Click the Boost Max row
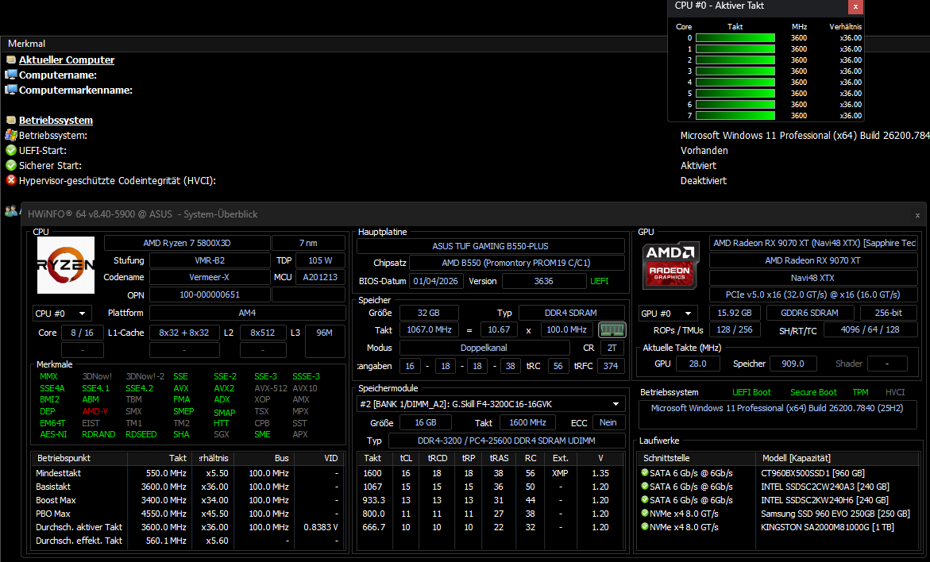This screenshot has width=930, height=562. click(187, 500)
